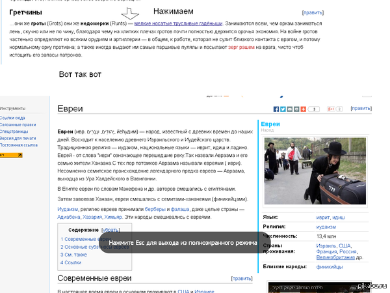This screenshot has width=390, height=293.
Task: Open sidebar link 'Постоянная ссылка'
Action: [19, 145]
